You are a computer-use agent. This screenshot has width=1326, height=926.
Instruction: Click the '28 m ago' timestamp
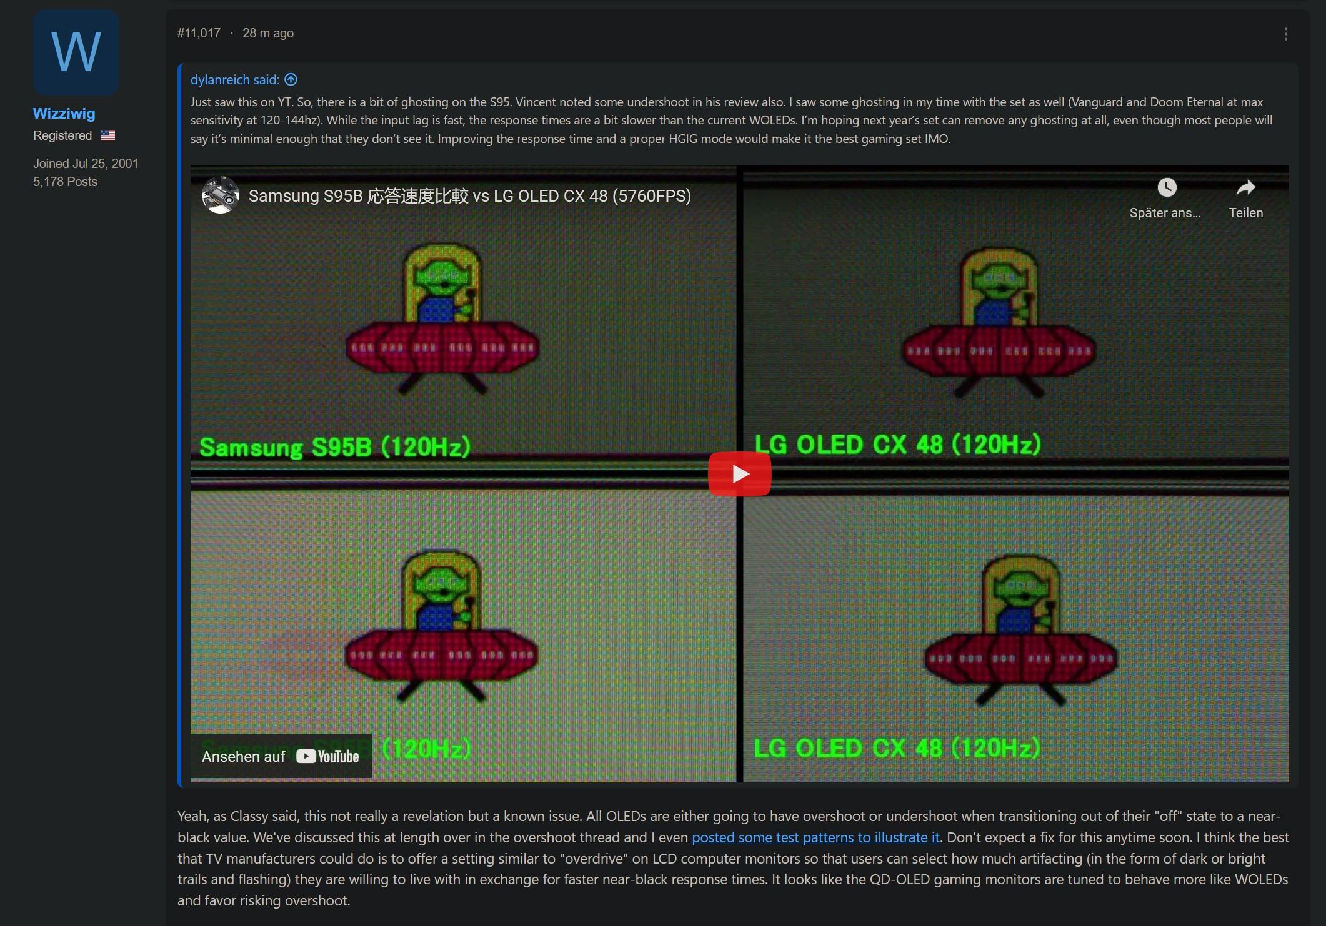(267, 33)
